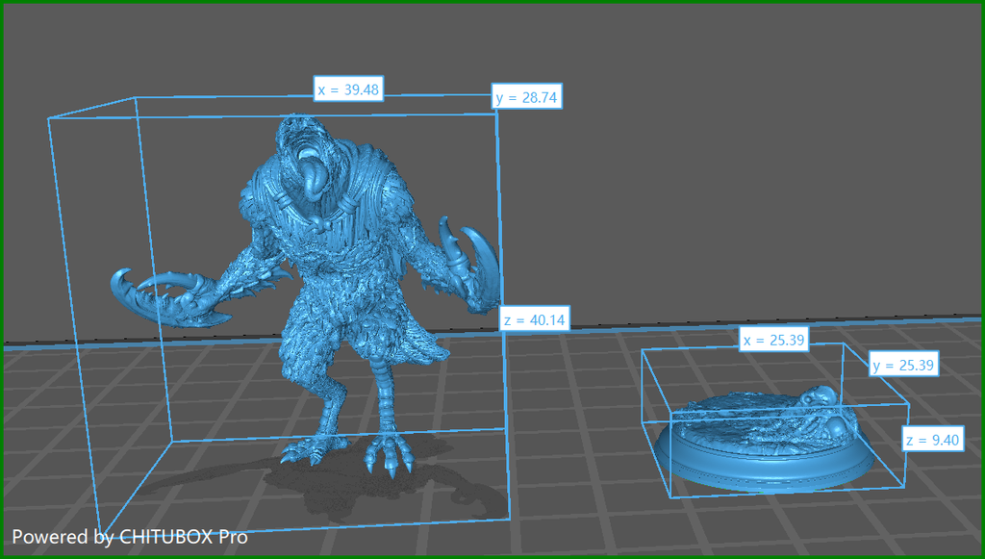Click the creature's feathered skirt
This screenshot has width=985, height=559.
[x=352, y=333]
